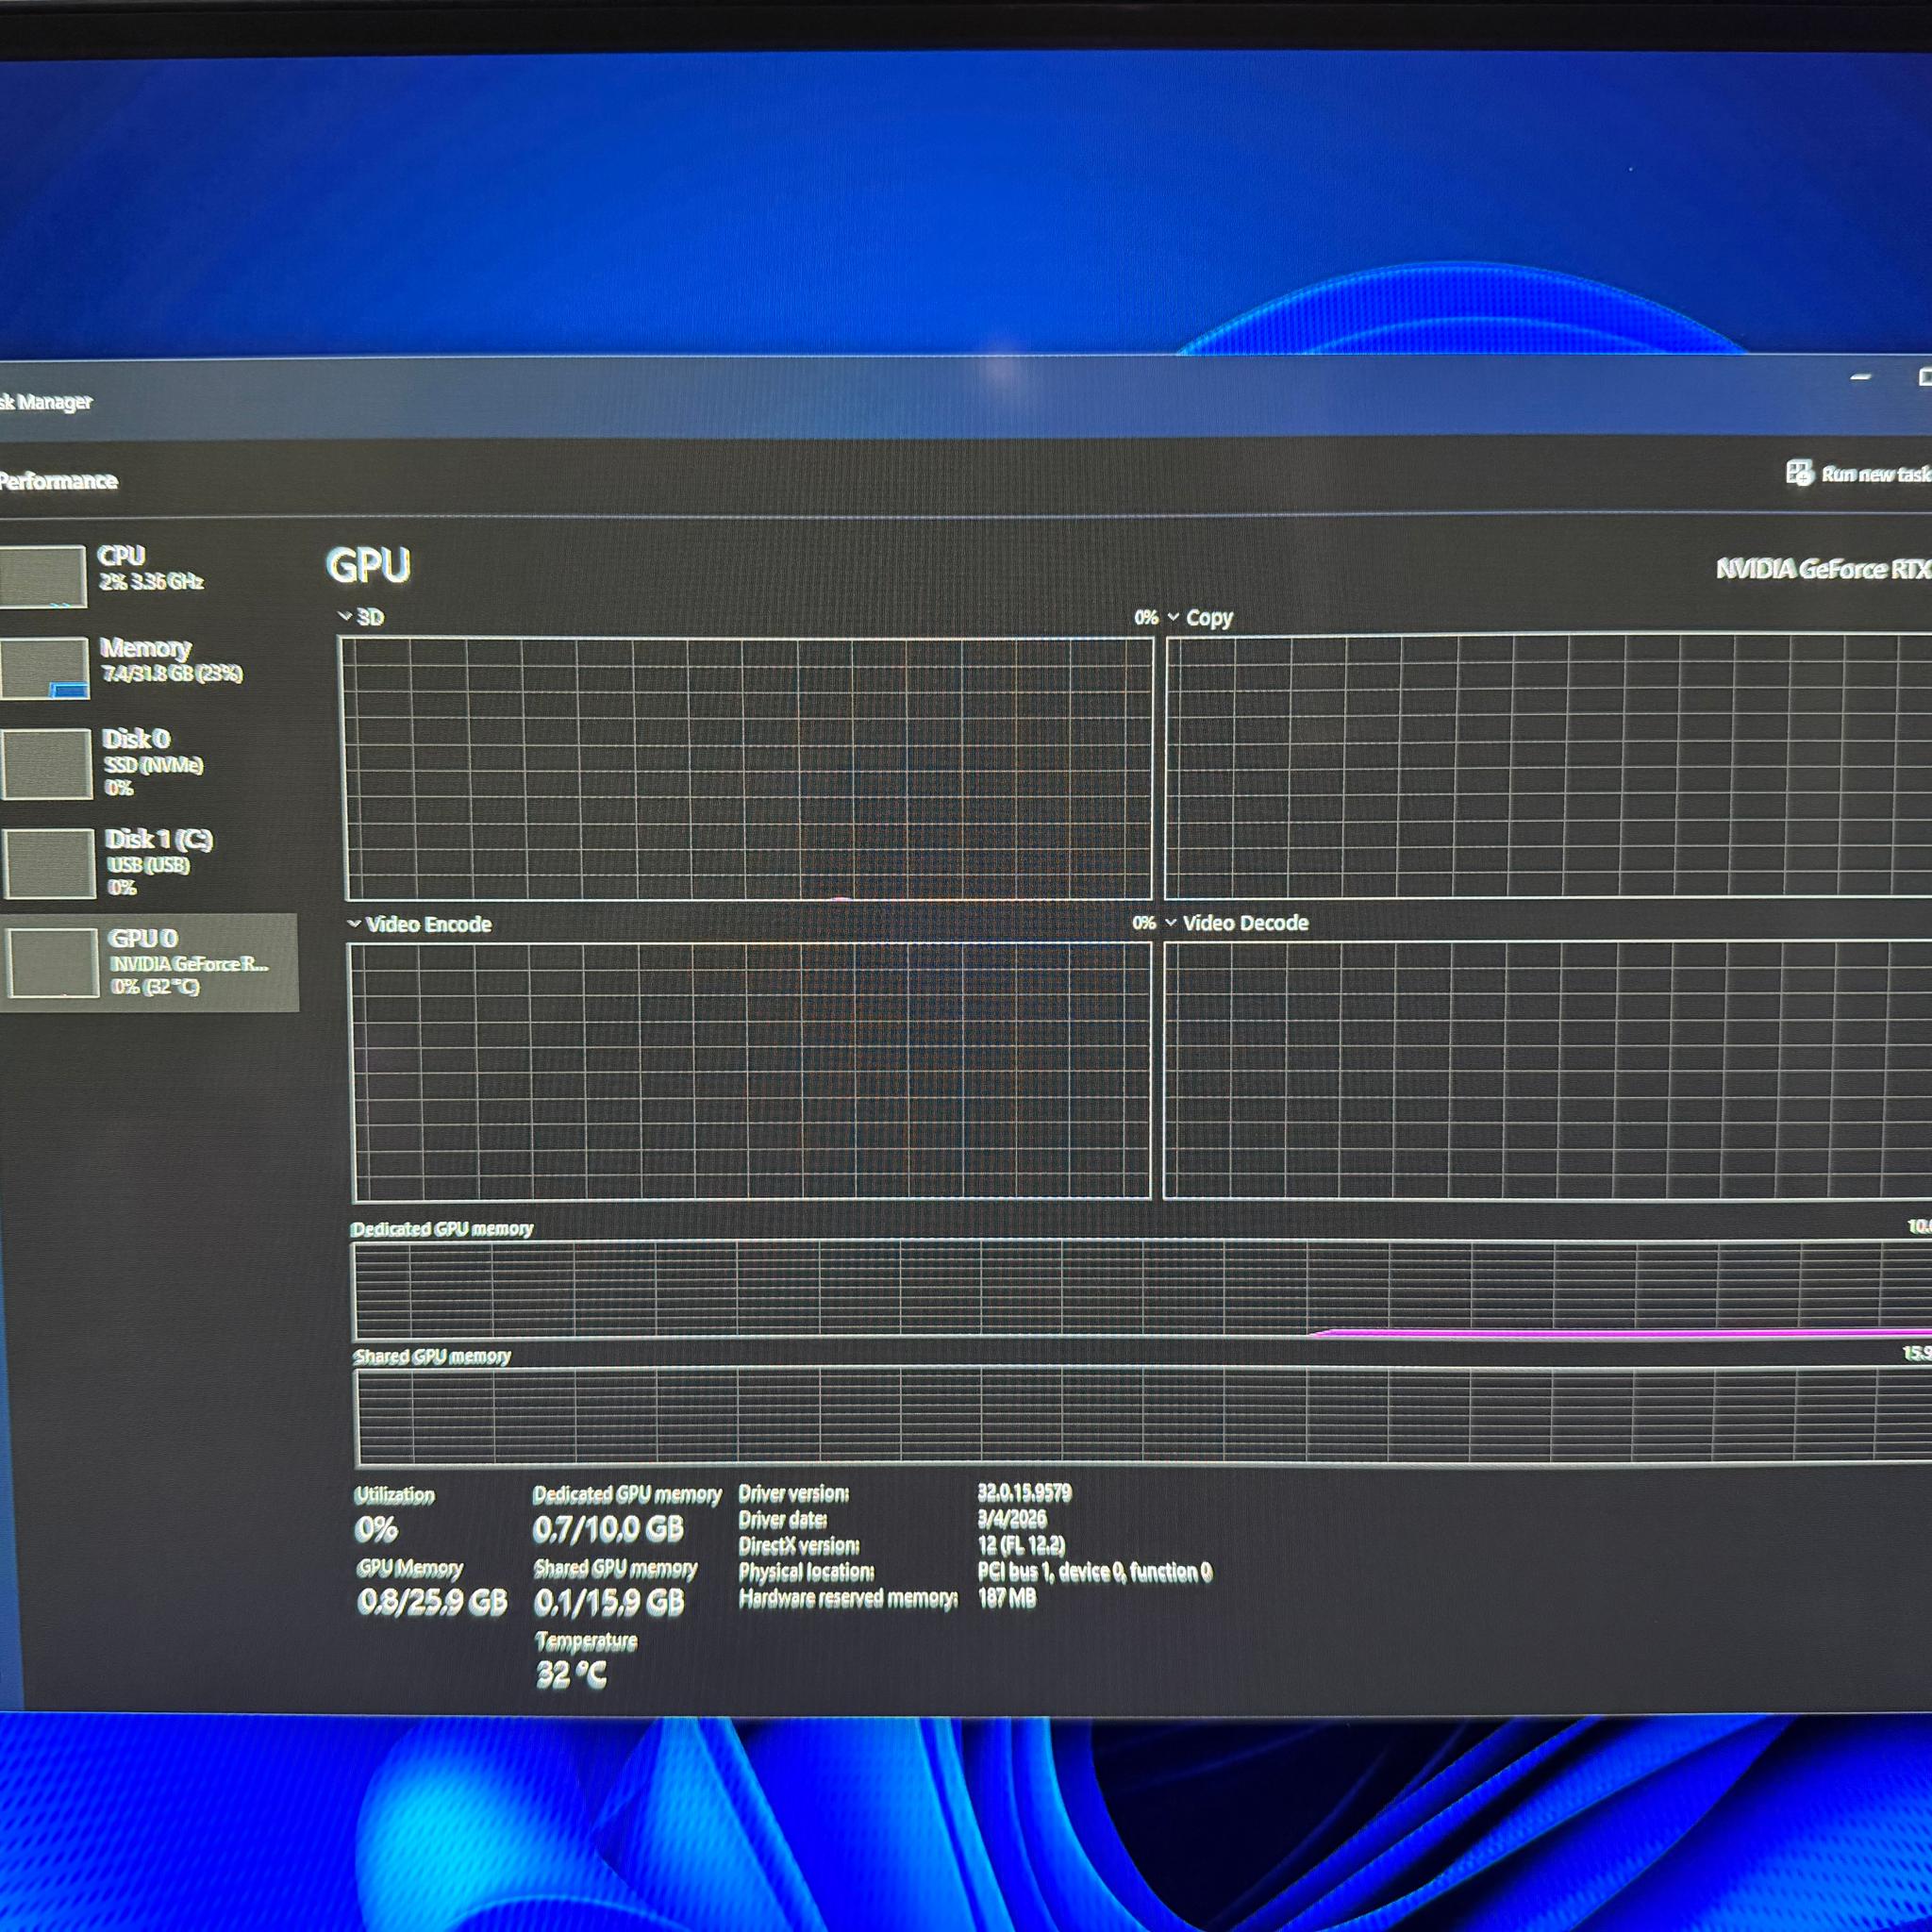1932x1932 pixels.
Task: Click the Performance page heading
Action: pos(59,481)
